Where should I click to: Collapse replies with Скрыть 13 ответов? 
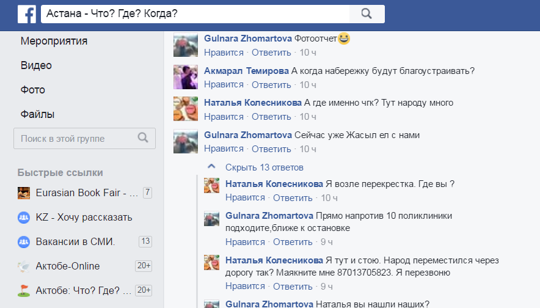[x=264, y=167]
